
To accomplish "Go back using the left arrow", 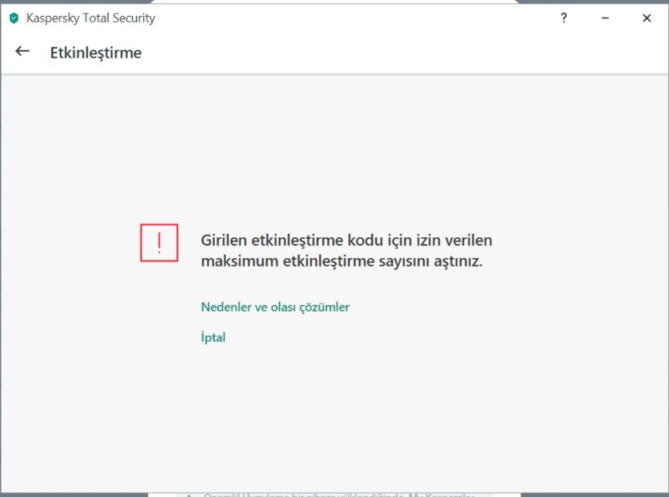I will pos(23,52).
